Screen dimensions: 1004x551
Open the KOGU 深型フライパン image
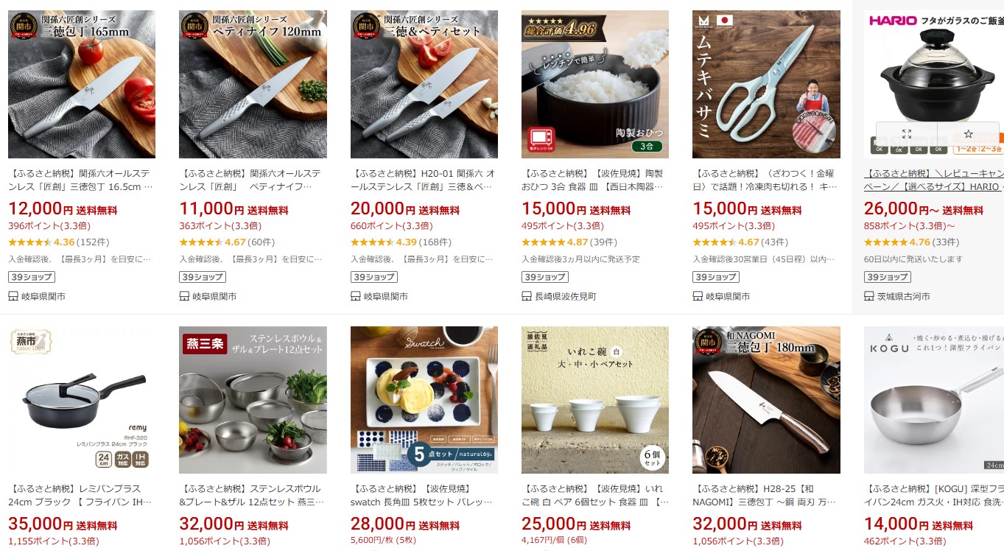coord(934,400)
